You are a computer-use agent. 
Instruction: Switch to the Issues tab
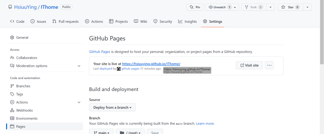click(x=38, y=21)
